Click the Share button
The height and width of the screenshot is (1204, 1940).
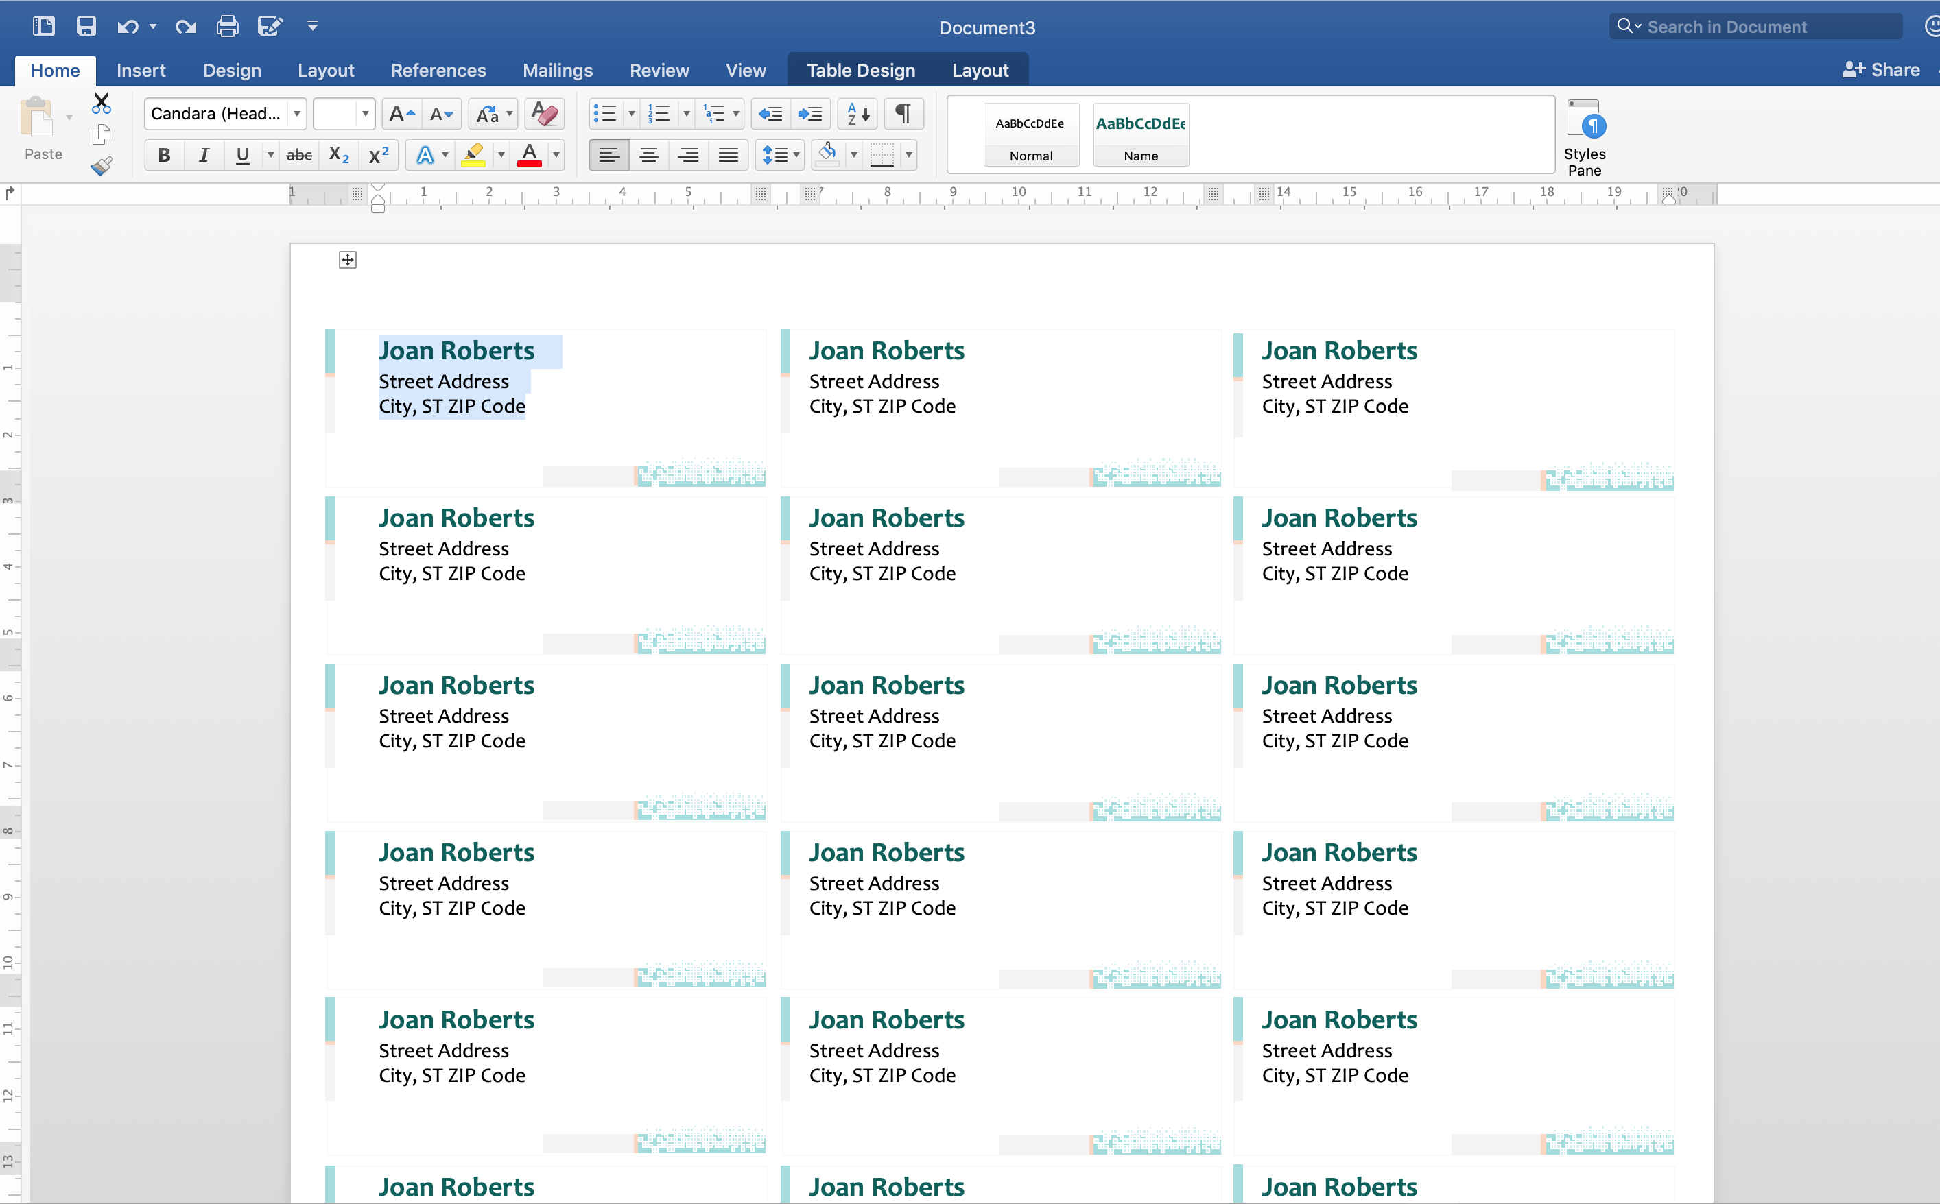coord(1883,69)
